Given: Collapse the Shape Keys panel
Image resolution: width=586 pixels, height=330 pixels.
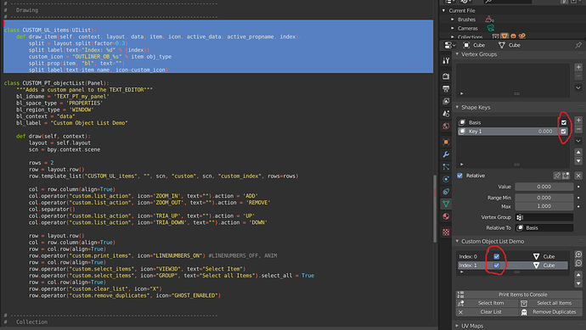Looking at the screenshot, I should [457, 107].
